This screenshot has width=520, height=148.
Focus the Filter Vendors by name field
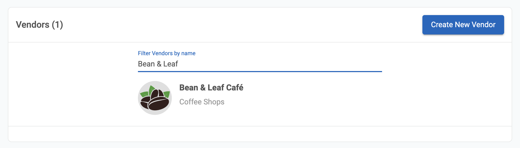259,64
